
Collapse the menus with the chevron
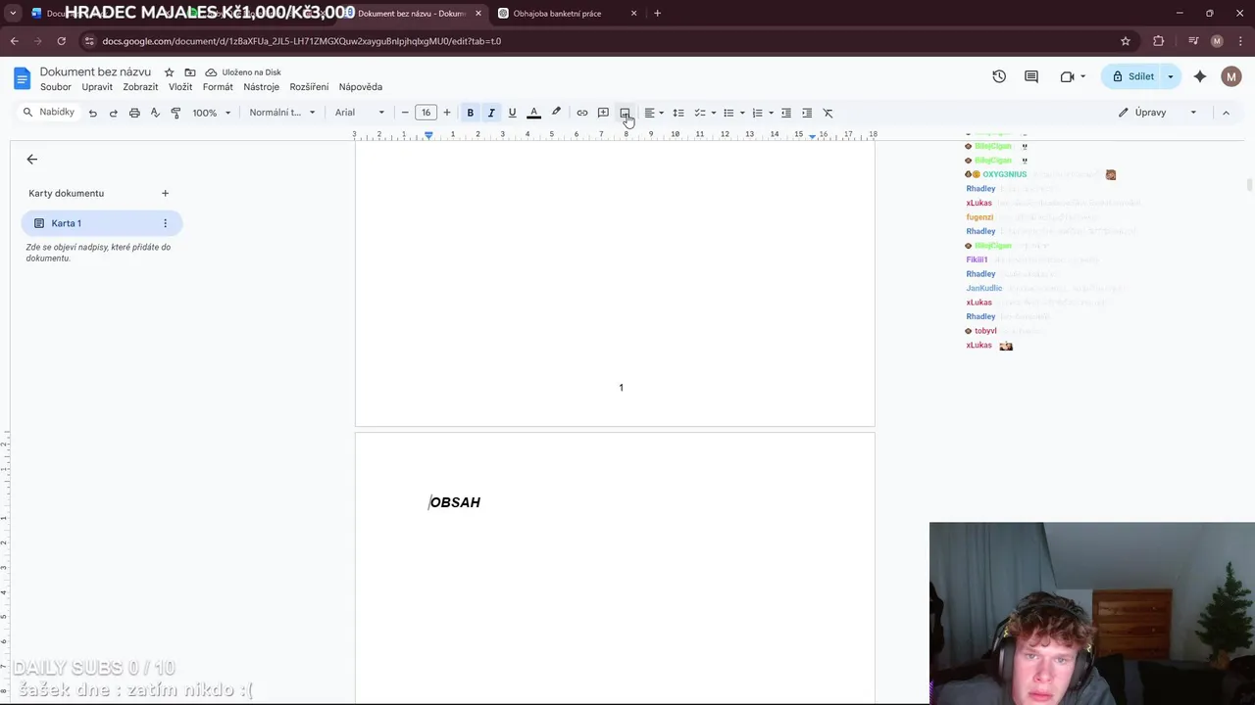(x=1226, y=113)
